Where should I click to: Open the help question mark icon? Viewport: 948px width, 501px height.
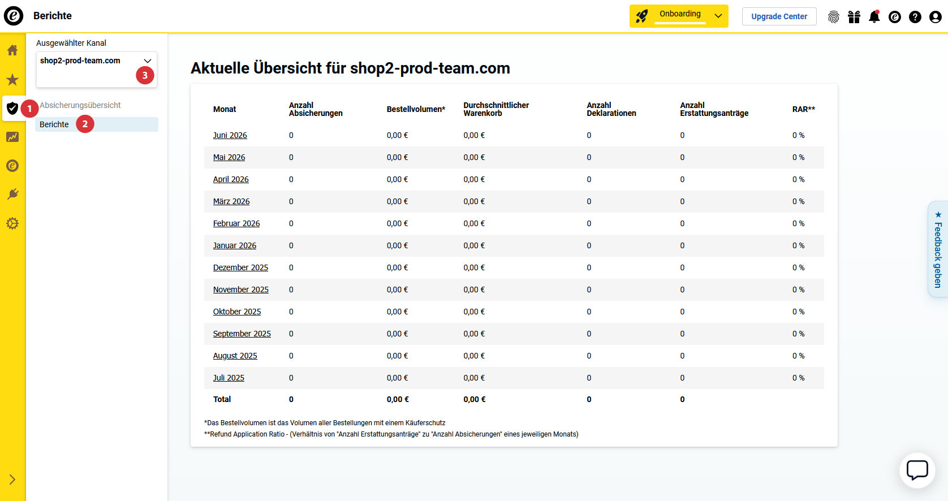[x=915, y=17]
